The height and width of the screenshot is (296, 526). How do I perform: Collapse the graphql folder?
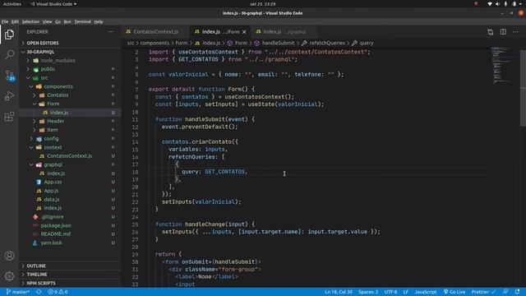coord(70,164)
